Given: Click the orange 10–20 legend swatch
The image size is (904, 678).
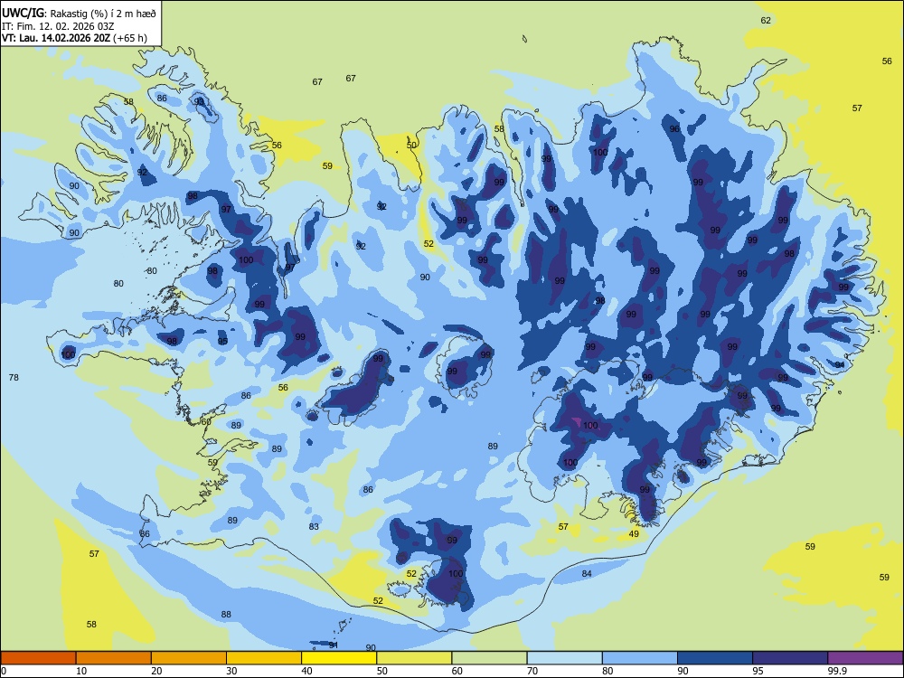Looking at the screenshot, I should coord(114,658).
